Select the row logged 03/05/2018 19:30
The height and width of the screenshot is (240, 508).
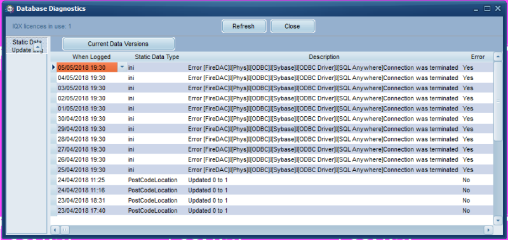click(x=272, y=88)
